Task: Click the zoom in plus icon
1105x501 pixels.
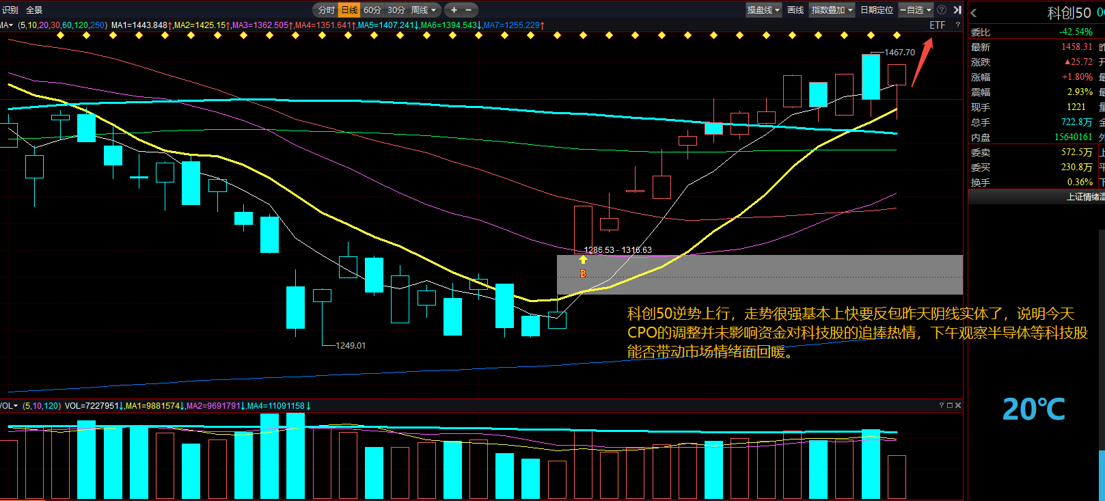Action: point(454,10)
